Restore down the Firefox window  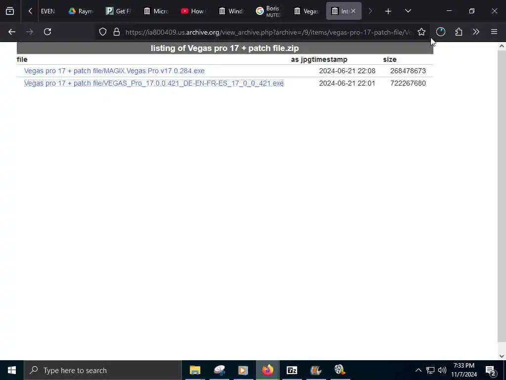tap(472, 11)
